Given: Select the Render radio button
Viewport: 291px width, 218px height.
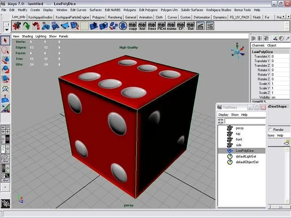Looking at the screenshot, I should point(270,129).
